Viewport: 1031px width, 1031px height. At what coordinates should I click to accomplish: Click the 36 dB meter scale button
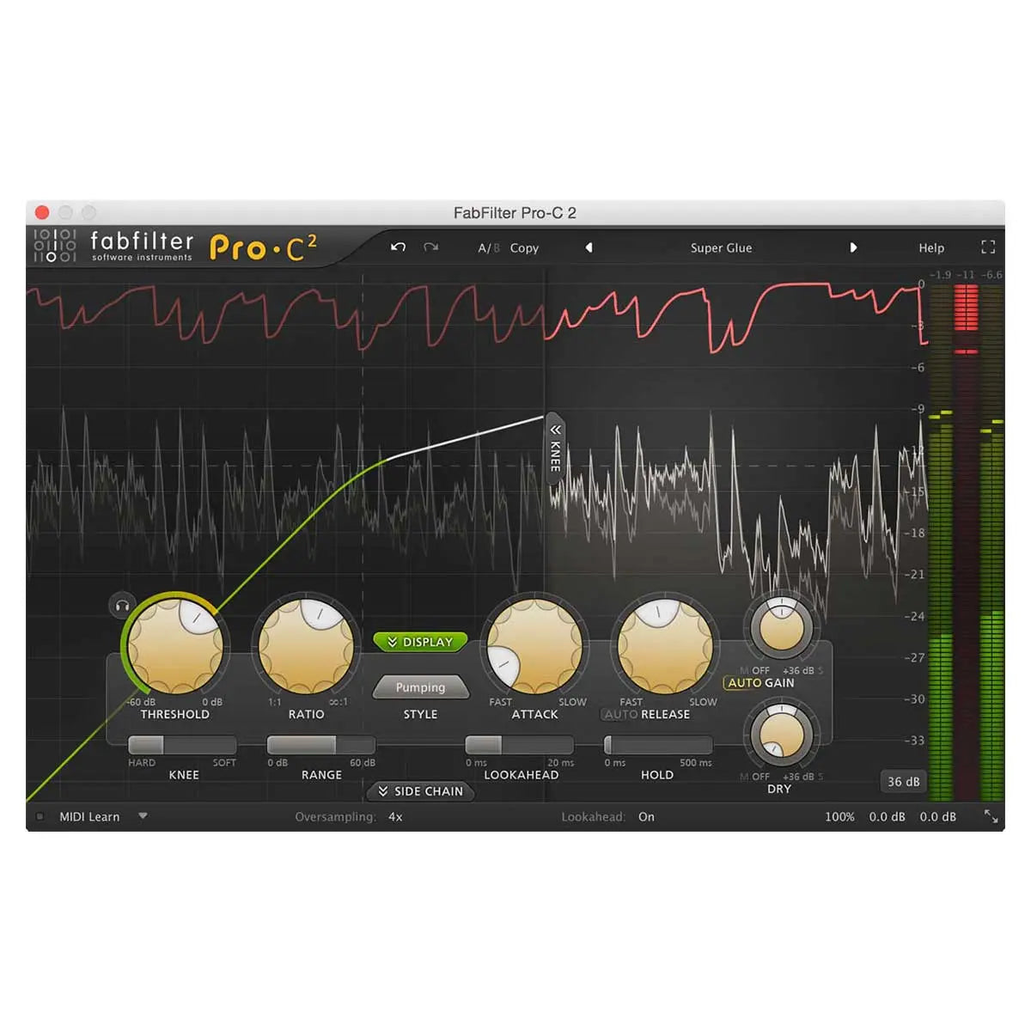click(903, 782)
